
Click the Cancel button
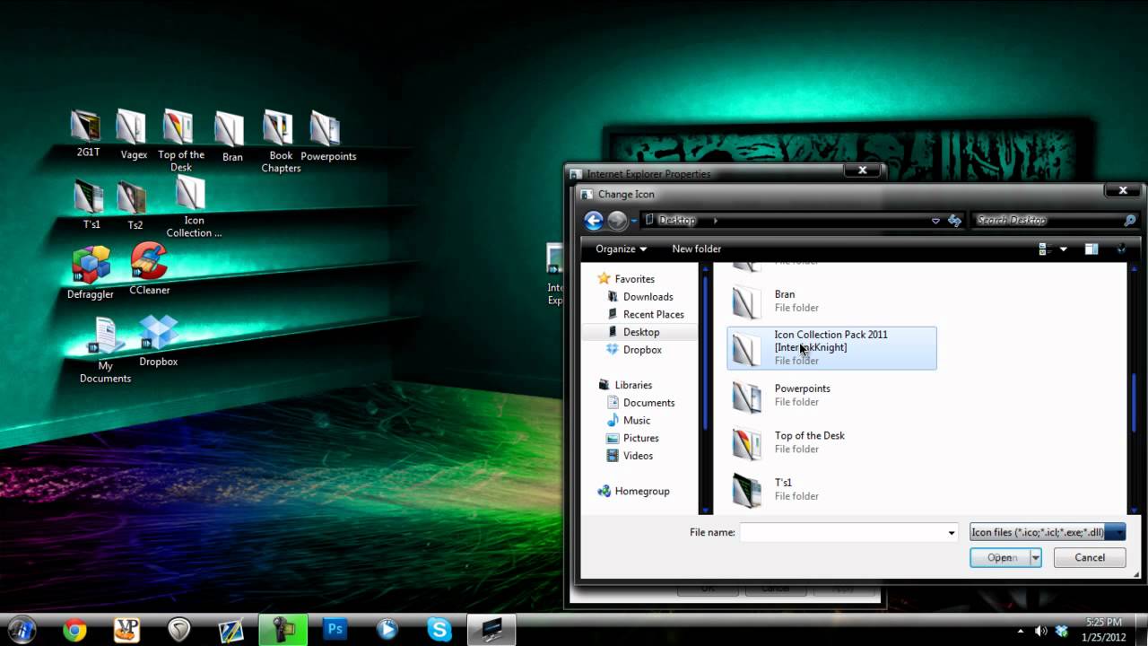point(1090,557)
